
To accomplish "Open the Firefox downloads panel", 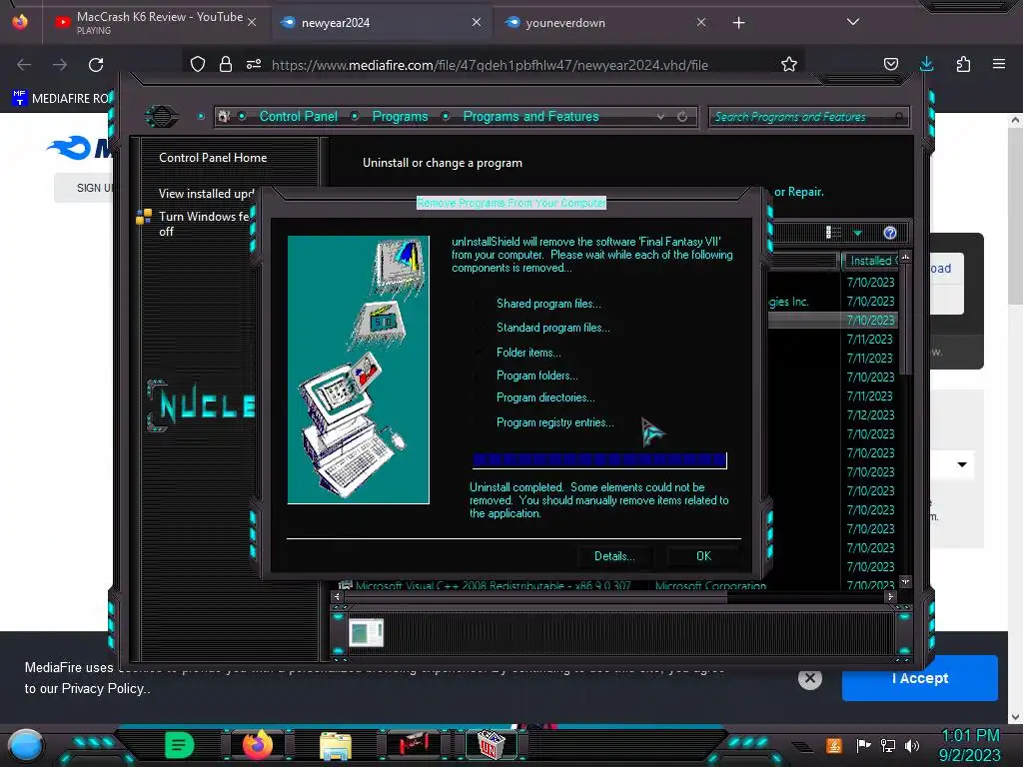I will coord(926,64).
